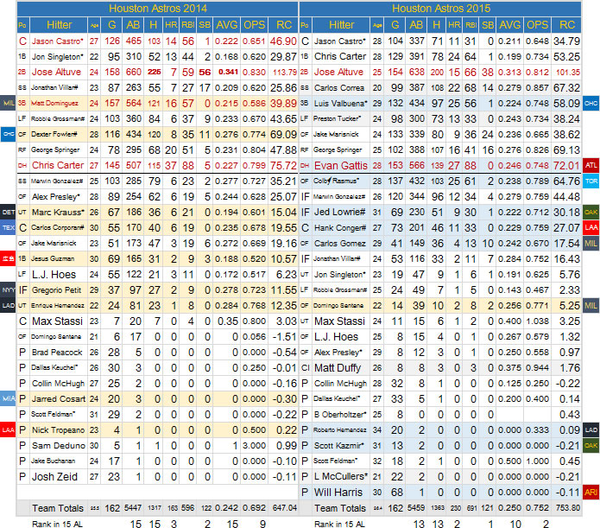
Task: Click the MIA badge beside Jarred Cosart
Action: tap(8, 398)
